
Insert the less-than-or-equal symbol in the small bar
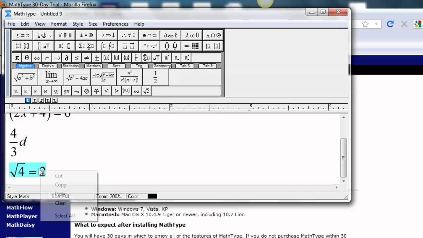pyautogui.click(x=76, y=58)
